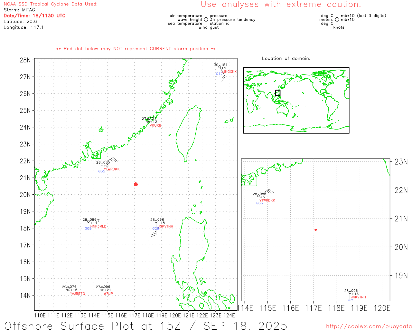Click JGKVTNH station circle on inset map
This screenshot has width=412, height=330.
(350, 293)
